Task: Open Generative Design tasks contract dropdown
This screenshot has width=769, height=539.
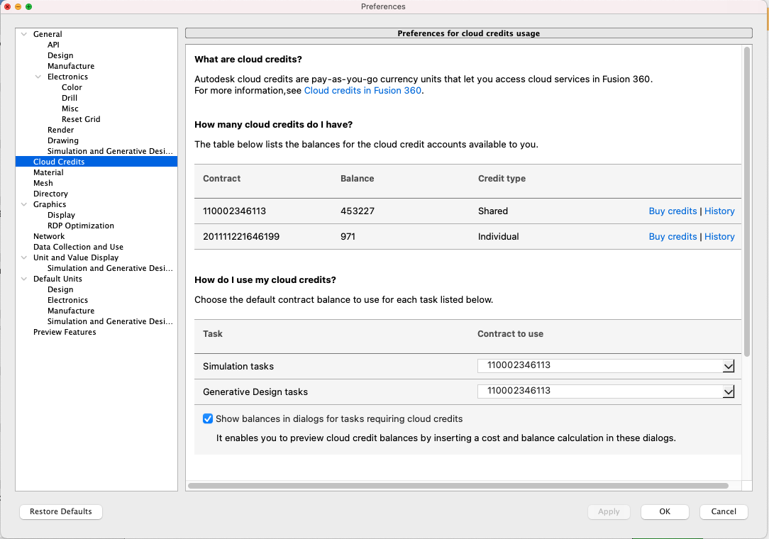Action: 728,391
